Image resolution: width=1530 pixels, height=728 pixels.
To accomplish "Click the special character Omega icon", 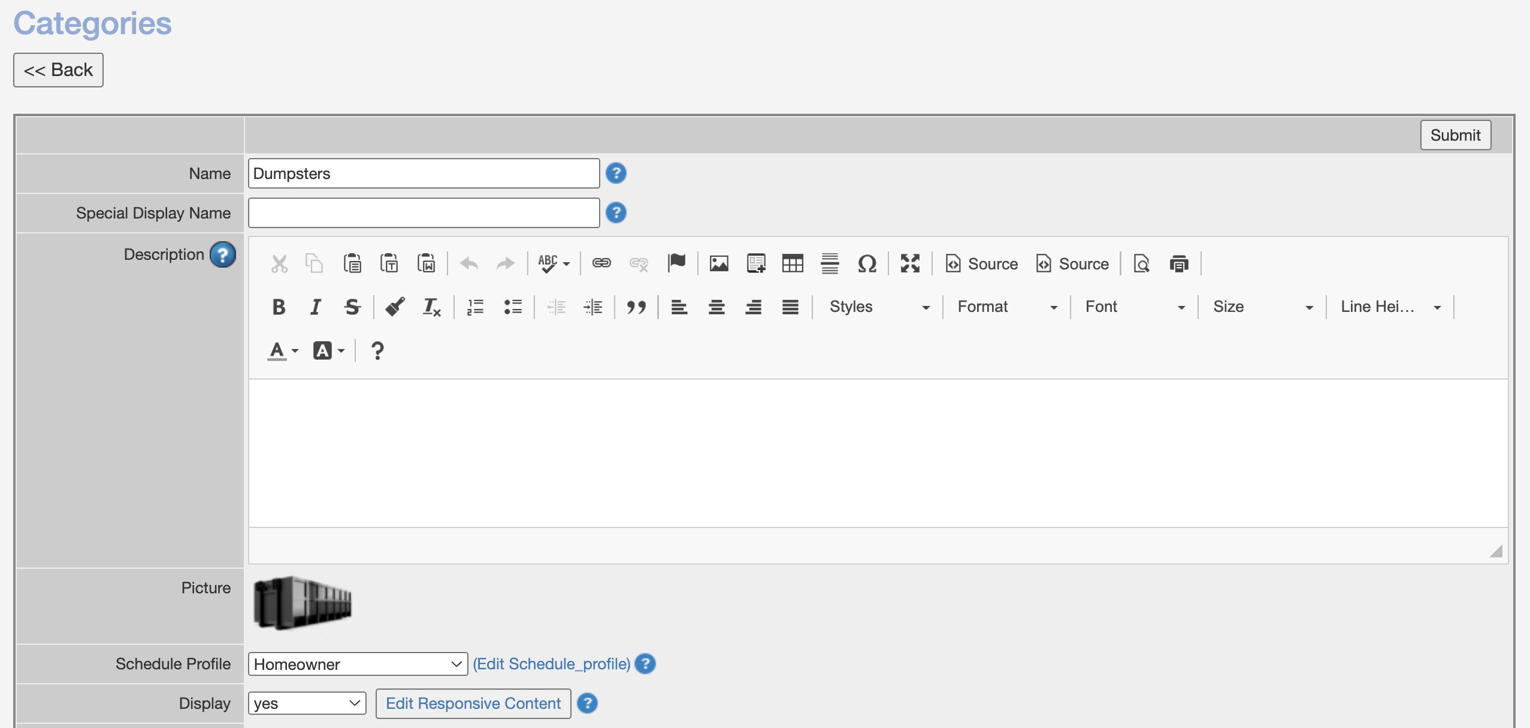I will click(867, 263).
